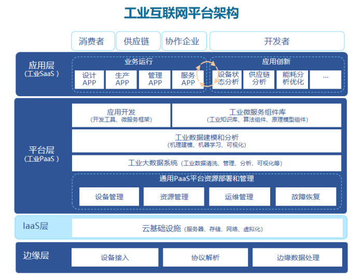The image size is (363, 279).
Task: Select the 设备管理 box
Action: 109,197
